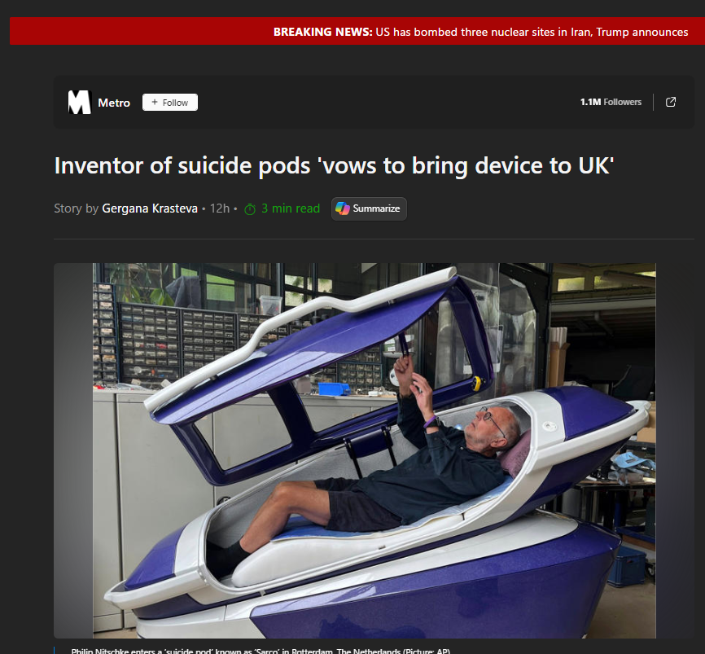Open the Metro publisher name link
Viewport: 705px width, 654px height.
pyautogui.click(x=114, y=103)
